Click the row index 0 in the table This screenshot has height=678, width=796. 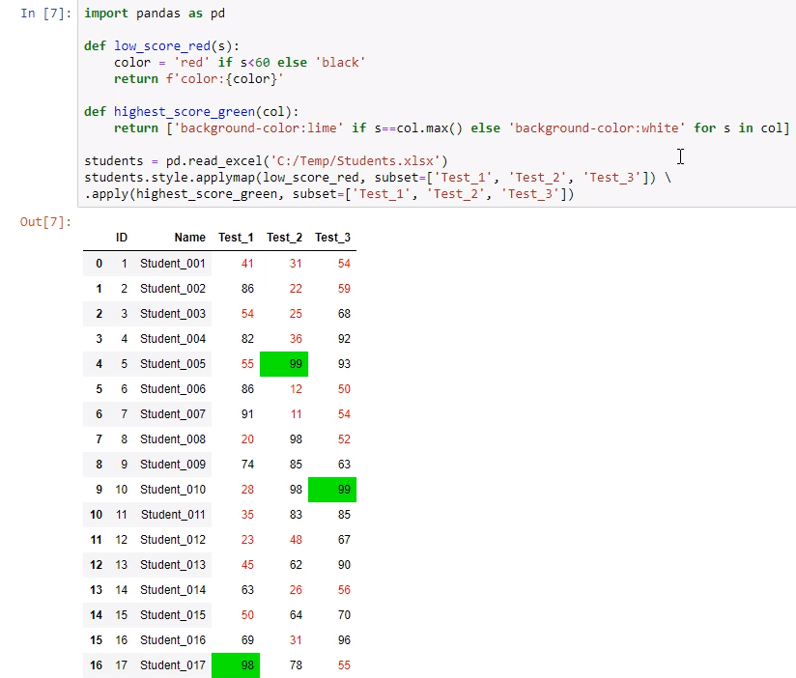click(99, 264)
